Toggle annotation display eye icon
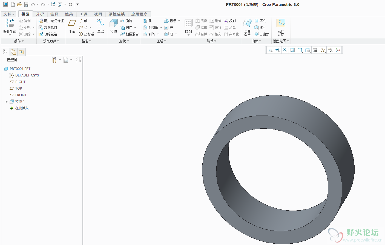Screen dimensions: 385x245 tap(330, 50)
